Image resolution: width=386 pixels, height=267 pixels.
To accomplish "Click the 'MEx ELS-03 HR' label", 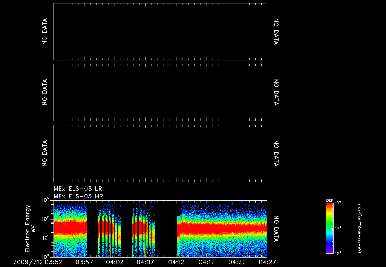I will (78, 196).
